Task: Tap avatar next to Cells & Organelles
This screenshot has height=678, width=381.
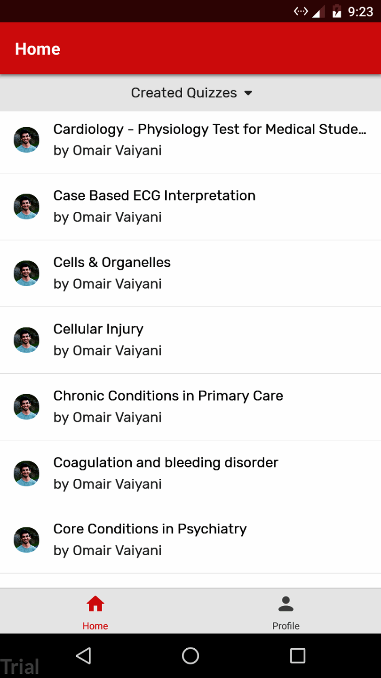Action: (x=26, y=273)
